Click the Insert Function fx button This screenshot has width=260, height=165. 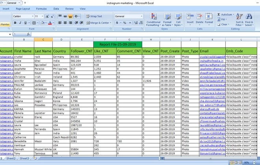coord(28,34)
